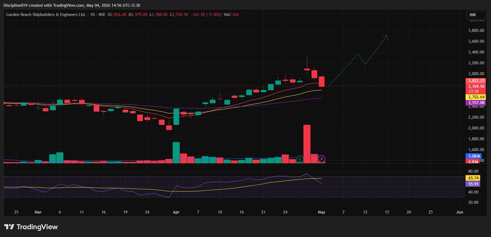Click the Vol2.8M legend value
Screen dimensions: 491x237
click(x=231, y=15)
